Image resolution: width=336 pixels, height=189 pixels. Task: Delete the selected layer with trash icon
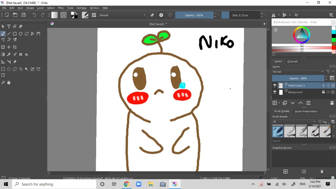tap(332, 103)
